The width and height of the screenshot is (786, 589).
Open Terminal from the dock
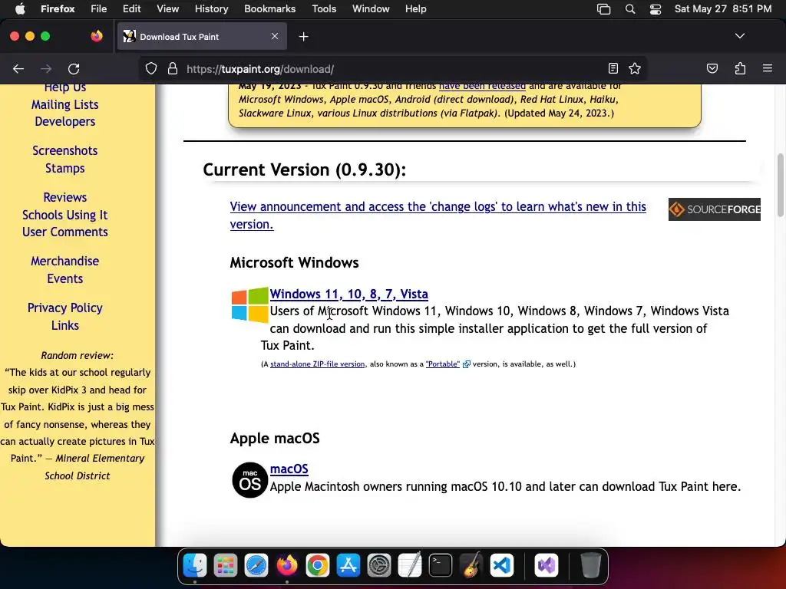pos(440,565)
